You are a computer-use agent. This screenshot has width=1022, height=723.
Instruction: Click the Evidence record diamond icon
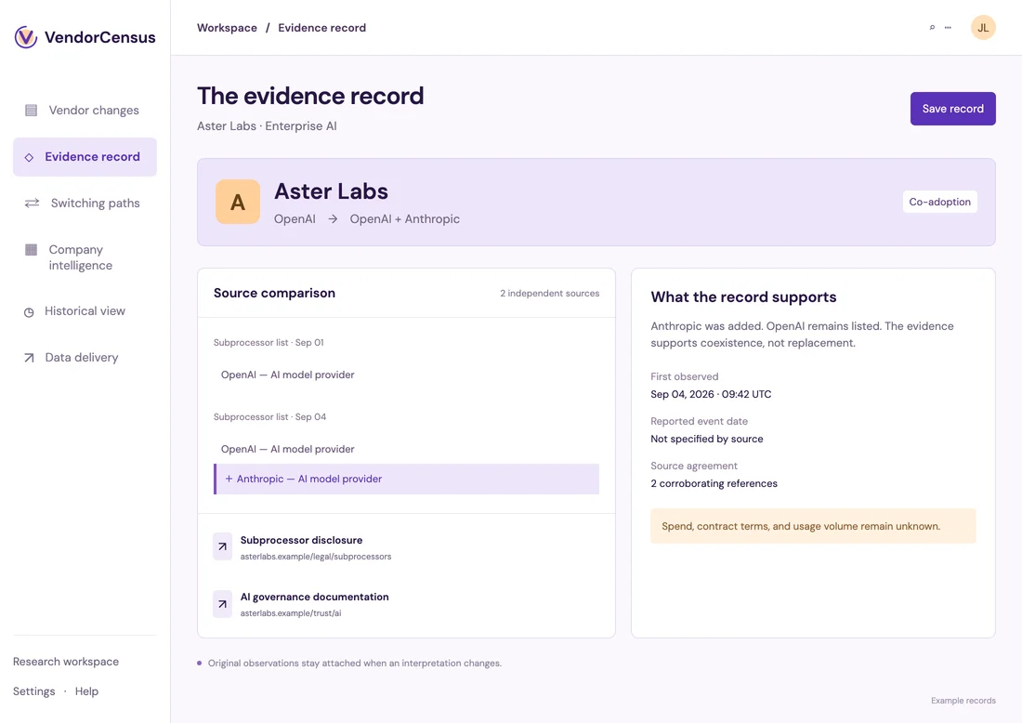point(29,157)
